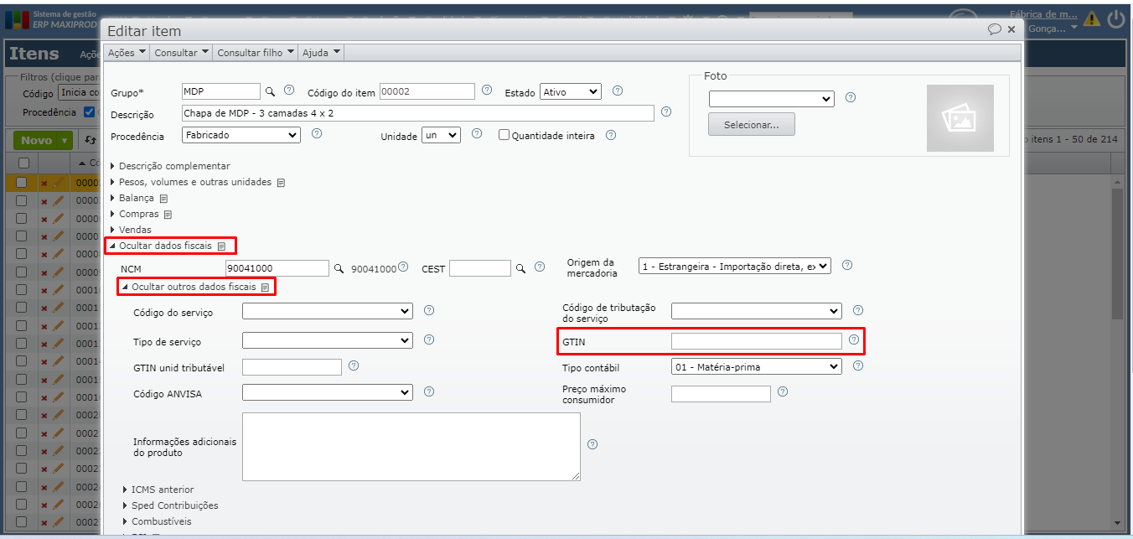Expand the Sped Contribuições section
The image size is (1133, 539).
click(x=171, y=505)
